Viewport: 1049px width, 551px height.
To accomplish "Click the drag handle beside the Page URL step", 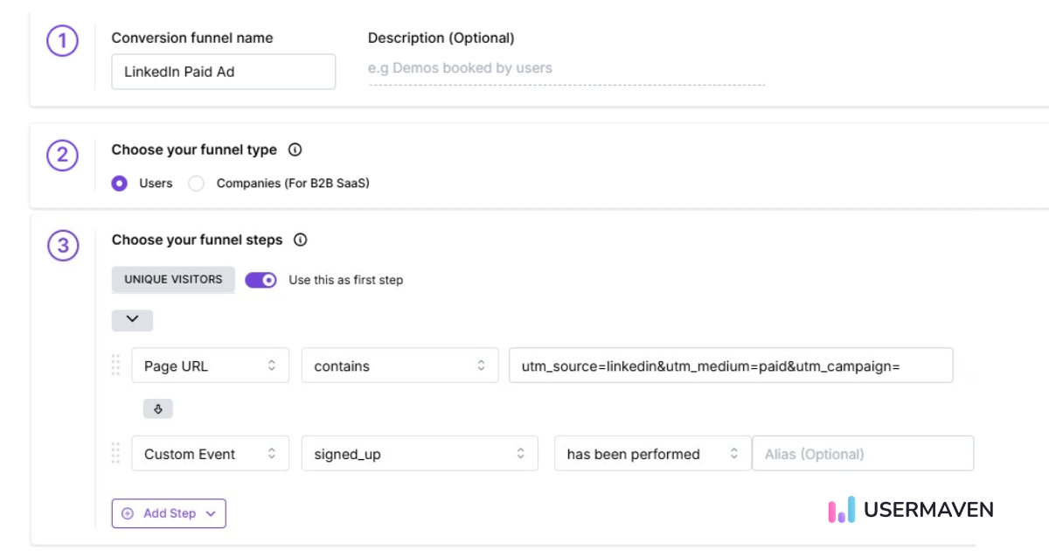I will (115, 366).
